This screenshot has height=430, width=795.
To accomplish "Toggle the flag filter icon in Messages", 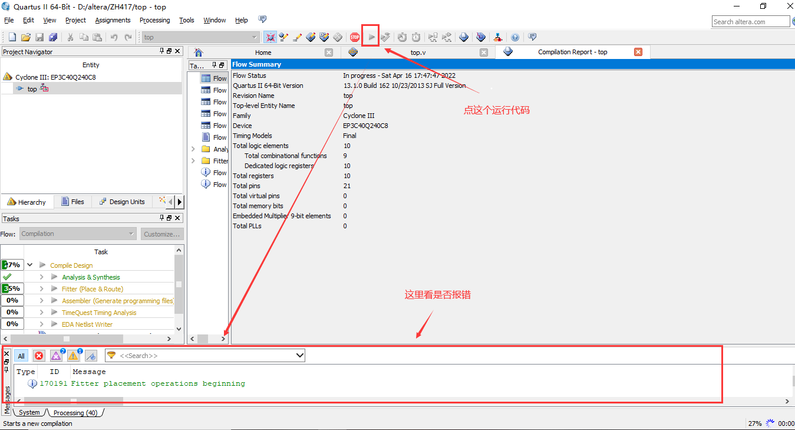I will tap(91, 356).
